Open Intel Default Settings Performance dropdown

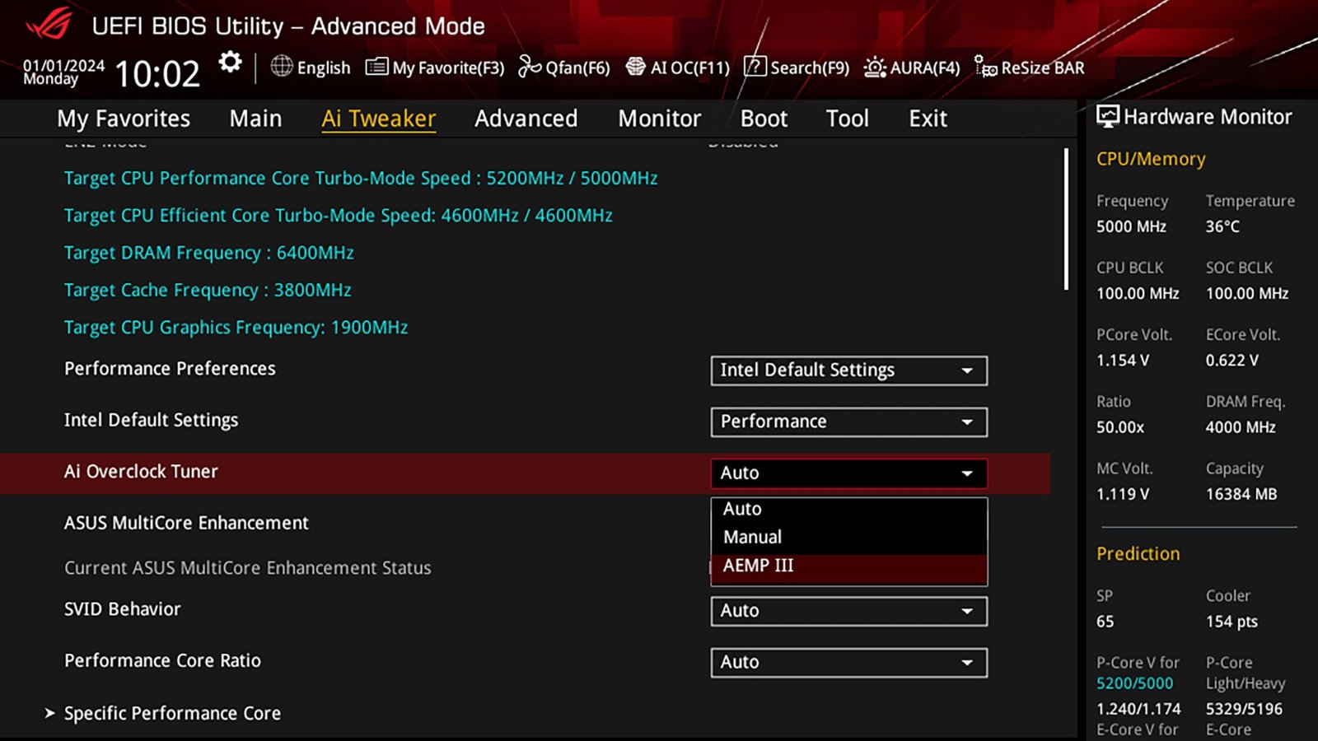tap(848, 422)
